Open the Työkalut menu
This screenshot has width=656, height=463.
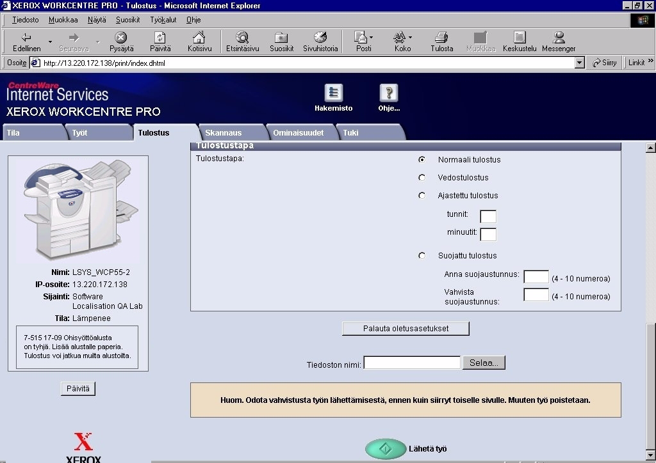pos(163,20)
